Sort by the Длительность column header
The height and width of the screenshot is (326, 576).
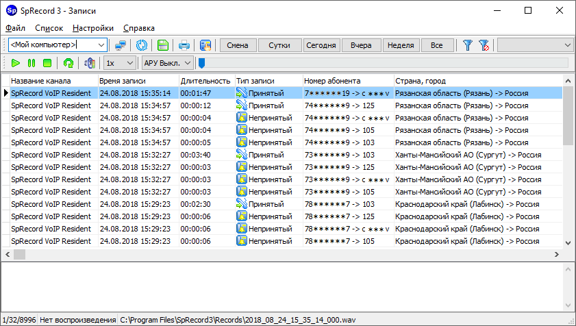click(205, 81)
